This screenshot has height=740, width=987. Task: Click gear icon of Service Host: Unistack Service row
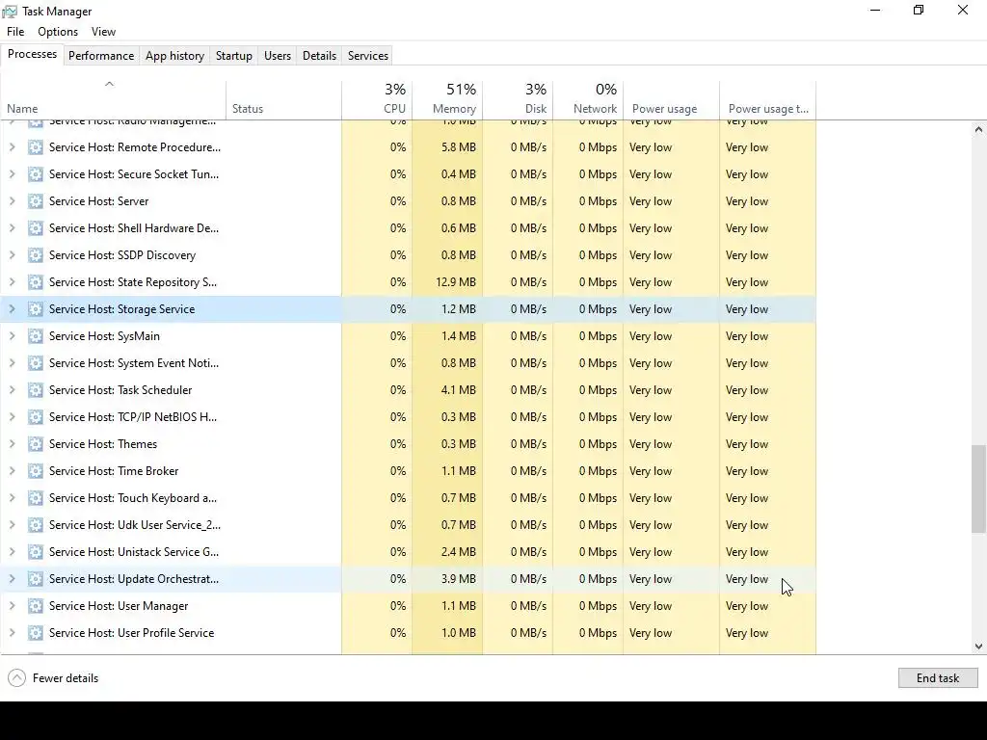click(x=36, y=553)
